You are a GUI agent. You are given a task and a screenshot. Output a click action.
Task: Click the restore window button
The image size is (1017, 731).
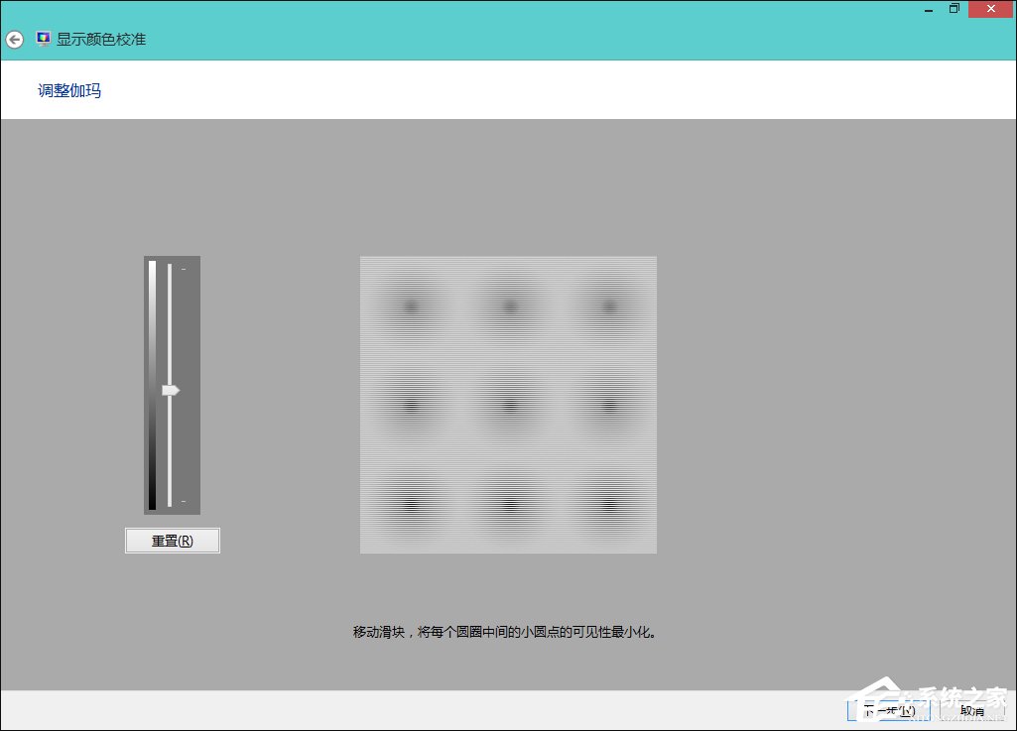tap(954, 8)
